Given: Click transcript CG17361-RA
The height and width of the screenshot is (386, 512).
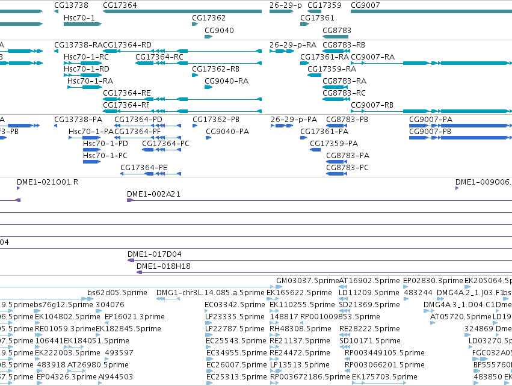Looking at the screenshot, I should (x=304, y=63).
